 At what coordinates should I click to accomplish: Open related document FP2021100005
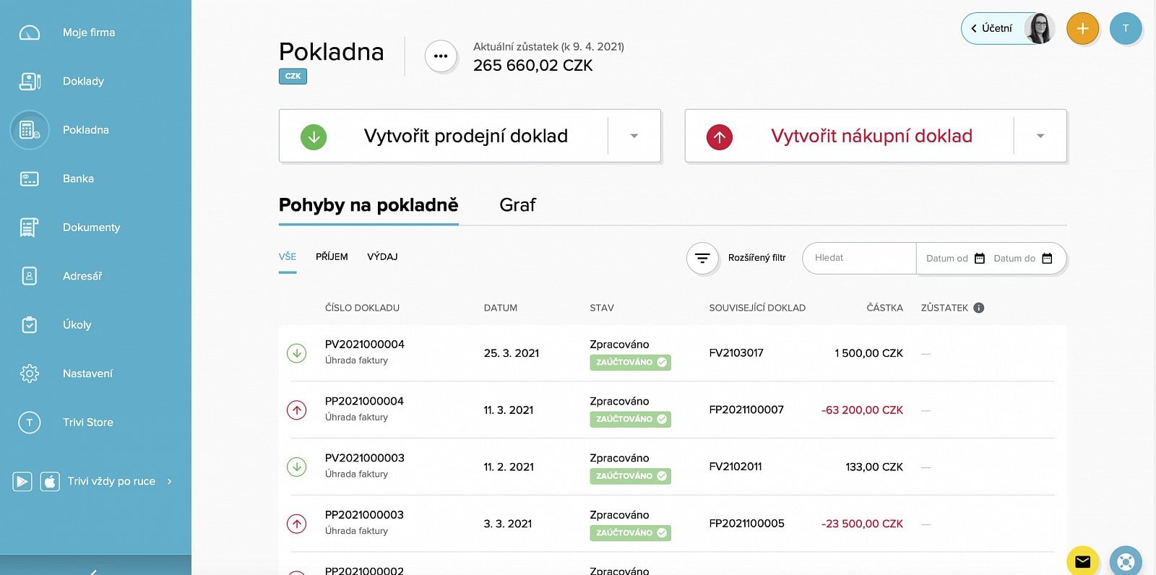pyautogui.click(x=746, y=524)
